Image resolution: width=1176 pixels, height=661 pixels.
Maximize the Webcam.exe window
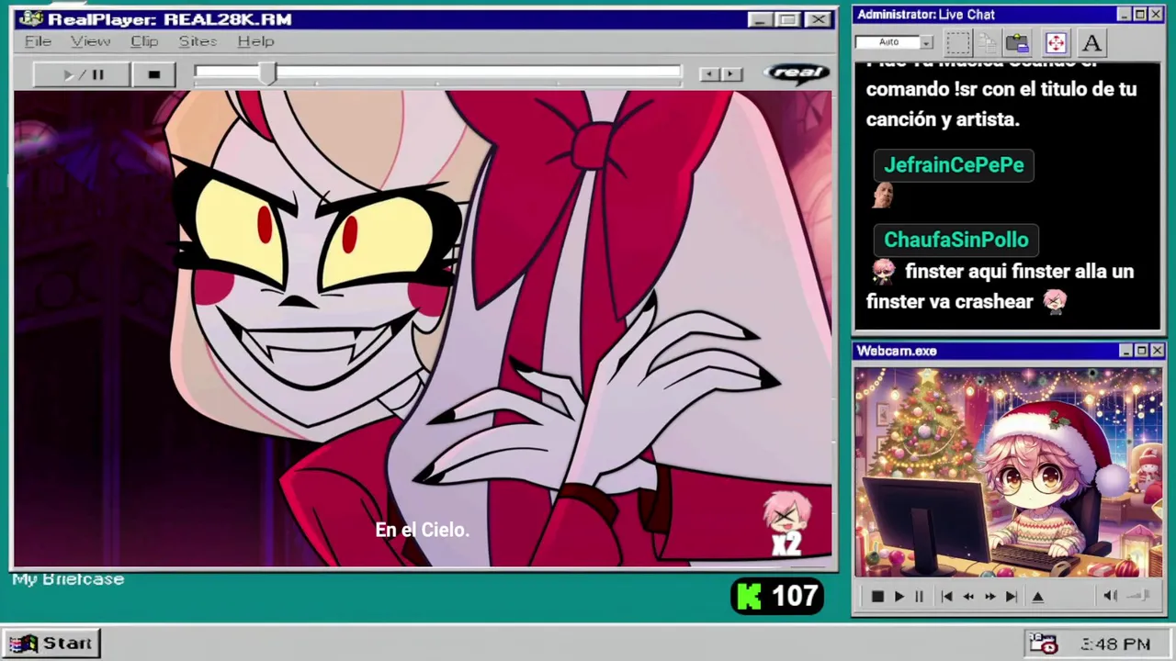click(x=1141, y=351)
